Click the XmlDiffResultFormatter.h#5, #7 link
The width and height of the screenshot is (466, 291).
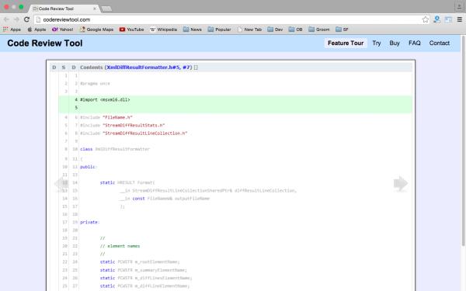coord(149,68)
